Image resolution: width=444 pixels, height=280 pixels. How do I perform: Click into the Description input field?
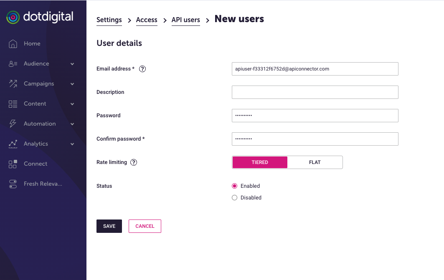point(315,92)
